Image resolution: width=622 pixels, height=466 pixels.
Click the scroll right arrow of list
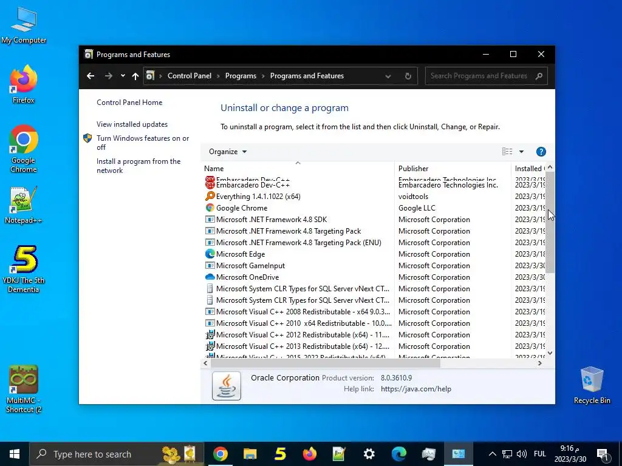coord(539,363)
